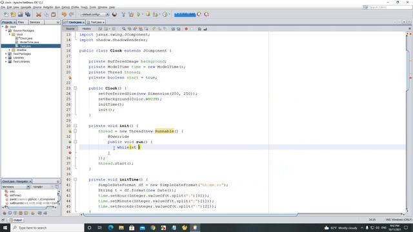Click the globe browser icon in toolbar
Viewport: 413px width, 232px height.
tap(114, 14)
